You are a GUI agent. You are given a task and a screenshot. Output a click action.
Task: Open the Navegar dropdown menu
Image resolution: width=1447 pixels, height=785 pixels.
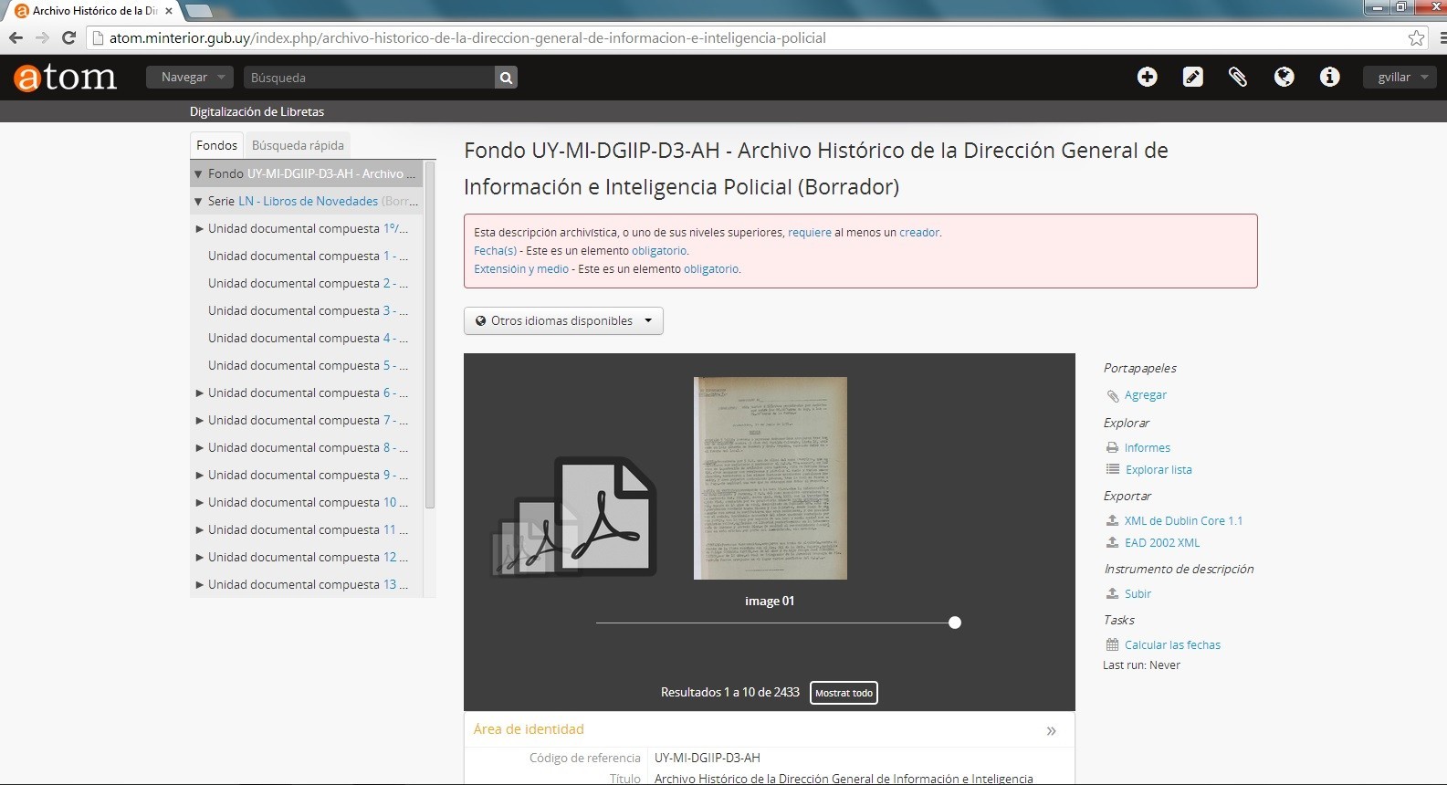click(190, 78)
